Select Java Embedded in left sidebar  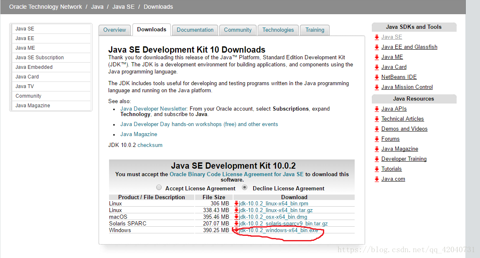click(x=34, y=67)
